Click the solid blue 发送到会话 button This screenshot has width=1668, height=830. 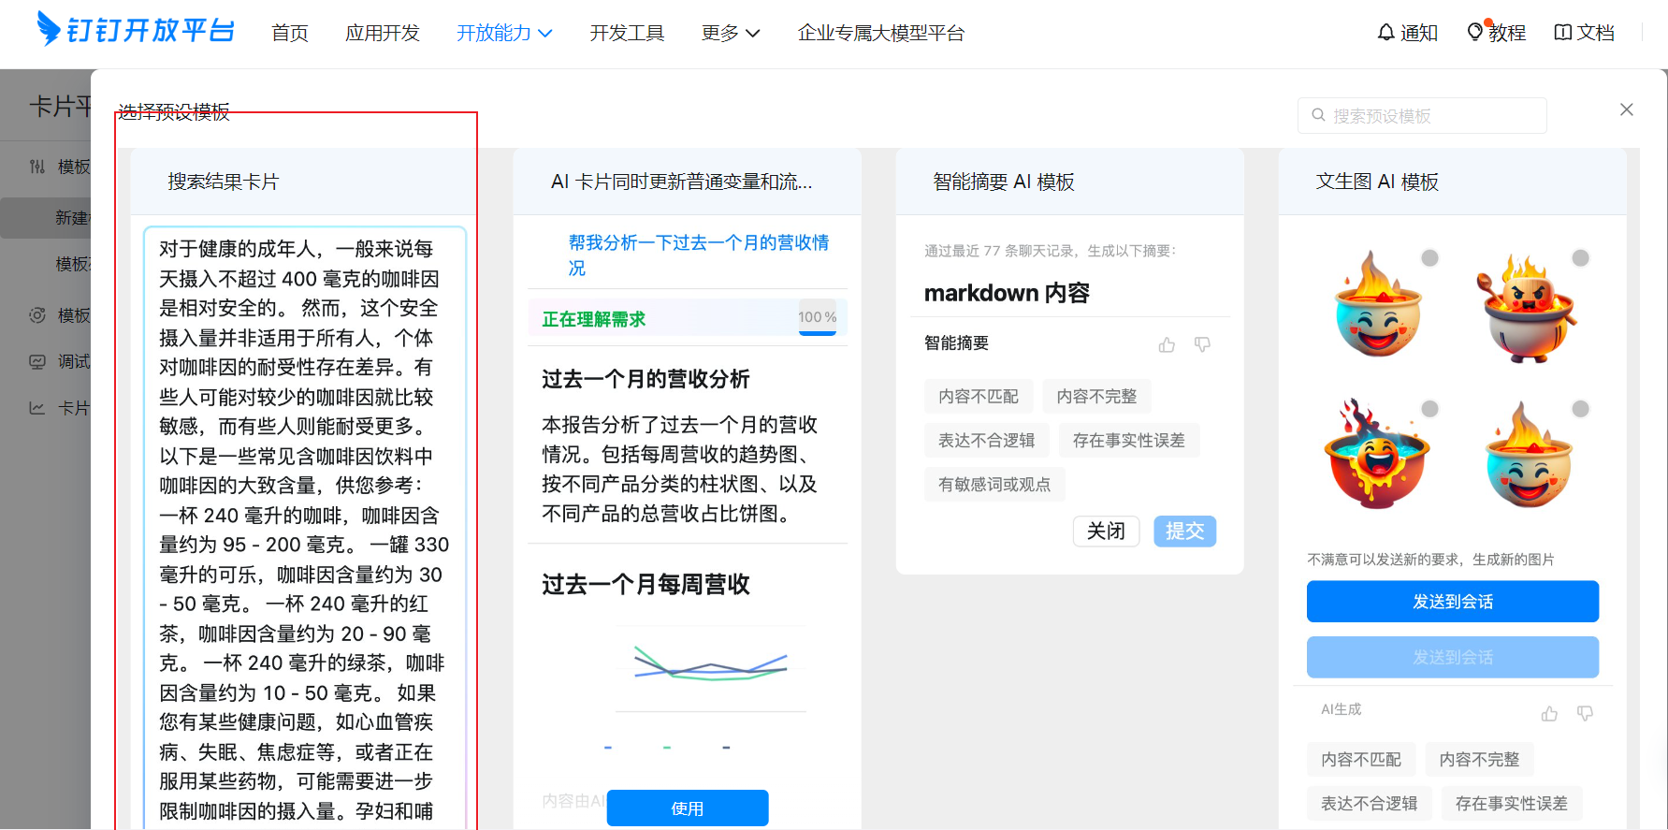point(1452,602)
